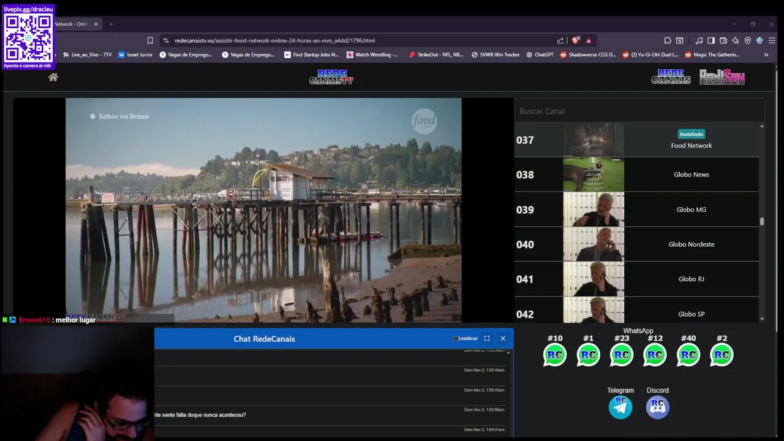Screen dimensions: 784x441
Task: Toggle the Lembrar checkbox in chat
Action: click(x=456, y=339)
